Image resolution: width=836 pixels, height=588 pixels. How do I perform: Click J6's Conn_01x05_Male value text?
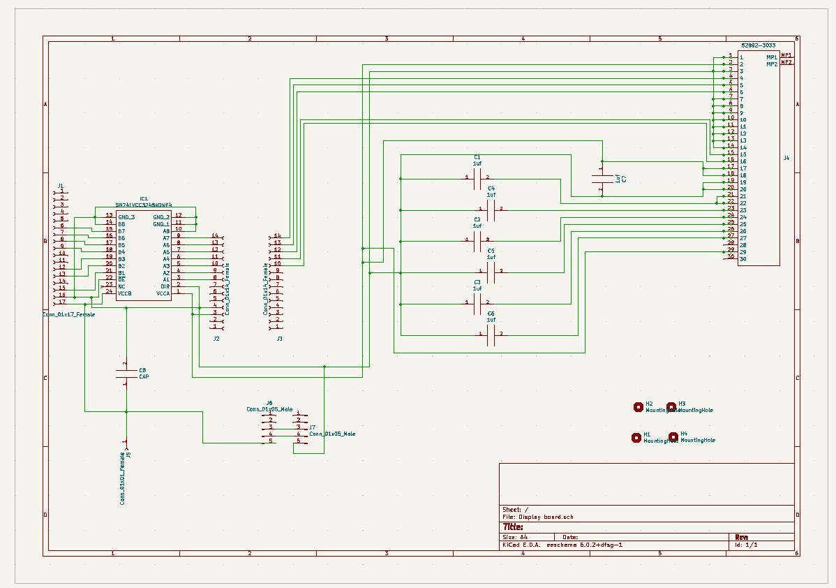[269, 409]
